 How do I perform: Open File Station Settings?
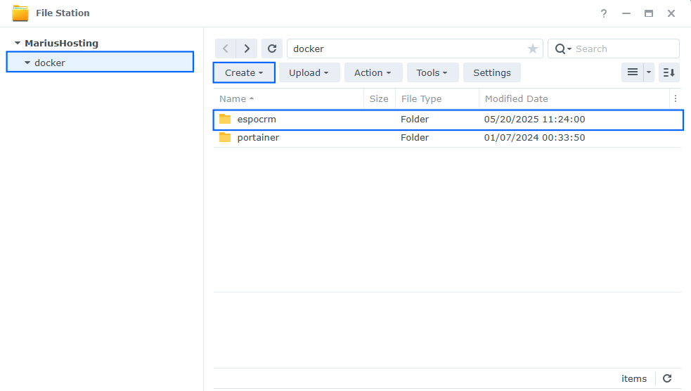pos(492,72)
